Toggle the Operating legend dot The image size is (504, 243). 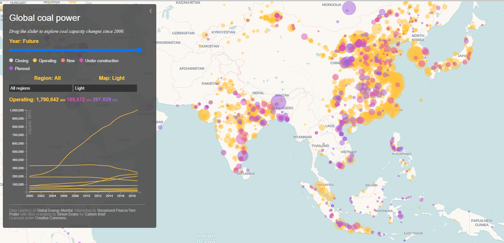35,61
